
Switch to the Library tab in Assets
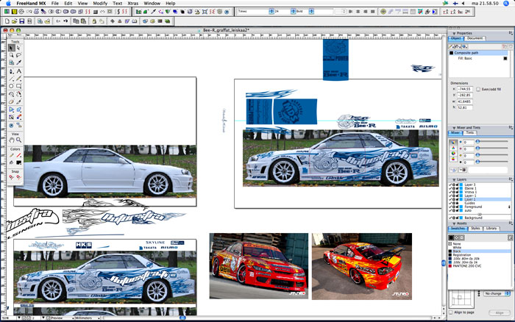click(491, 228)
